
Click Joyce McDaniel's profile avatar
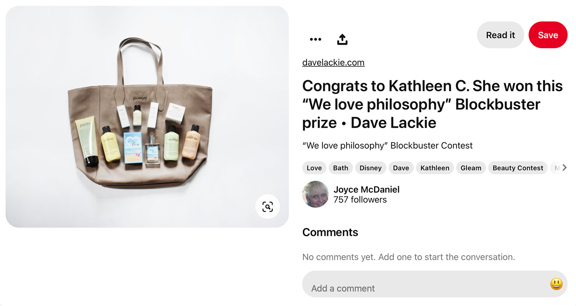point(315,194)
